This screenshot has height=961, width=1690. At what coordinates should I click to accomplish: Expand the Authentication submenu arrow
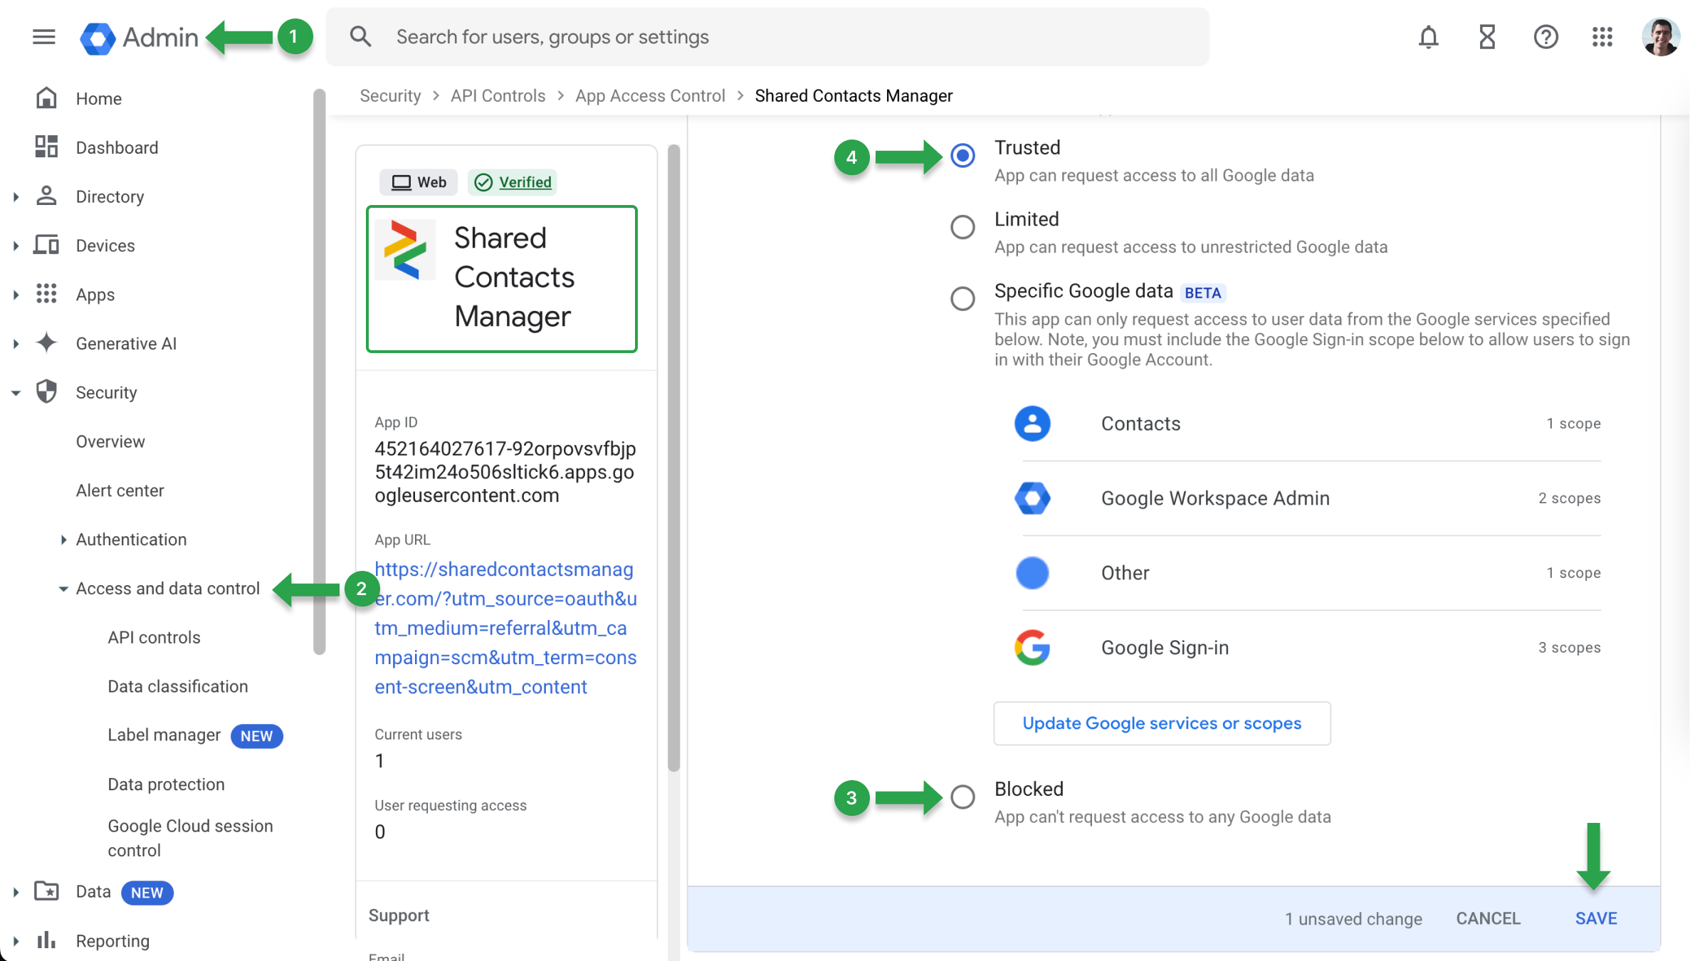(x=63, y=540)
